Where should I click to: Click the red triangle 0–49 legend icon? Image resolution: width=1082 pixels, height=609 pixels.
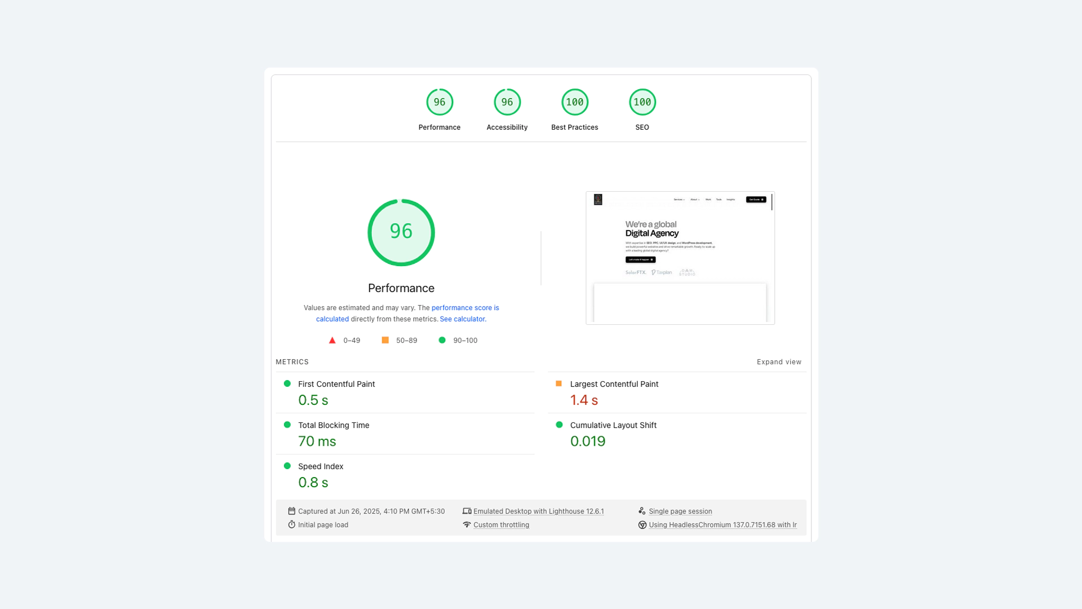point(332,341)
